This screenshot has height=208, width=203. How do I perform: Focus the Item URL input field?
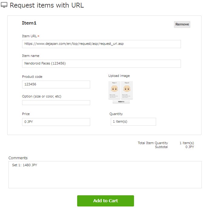click(101, 44)
